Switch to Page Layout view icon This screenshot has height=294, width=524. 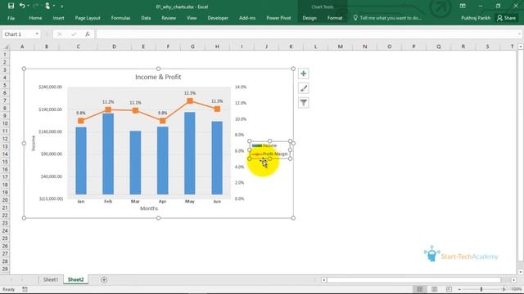[434, 289]
